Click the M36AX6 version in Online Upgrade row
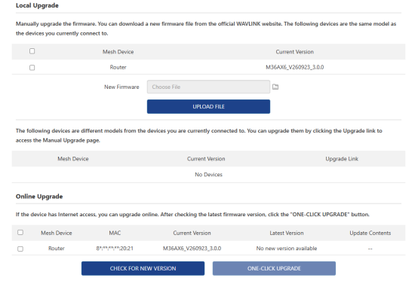Screen dimensions: 418x281 point(192,249)
